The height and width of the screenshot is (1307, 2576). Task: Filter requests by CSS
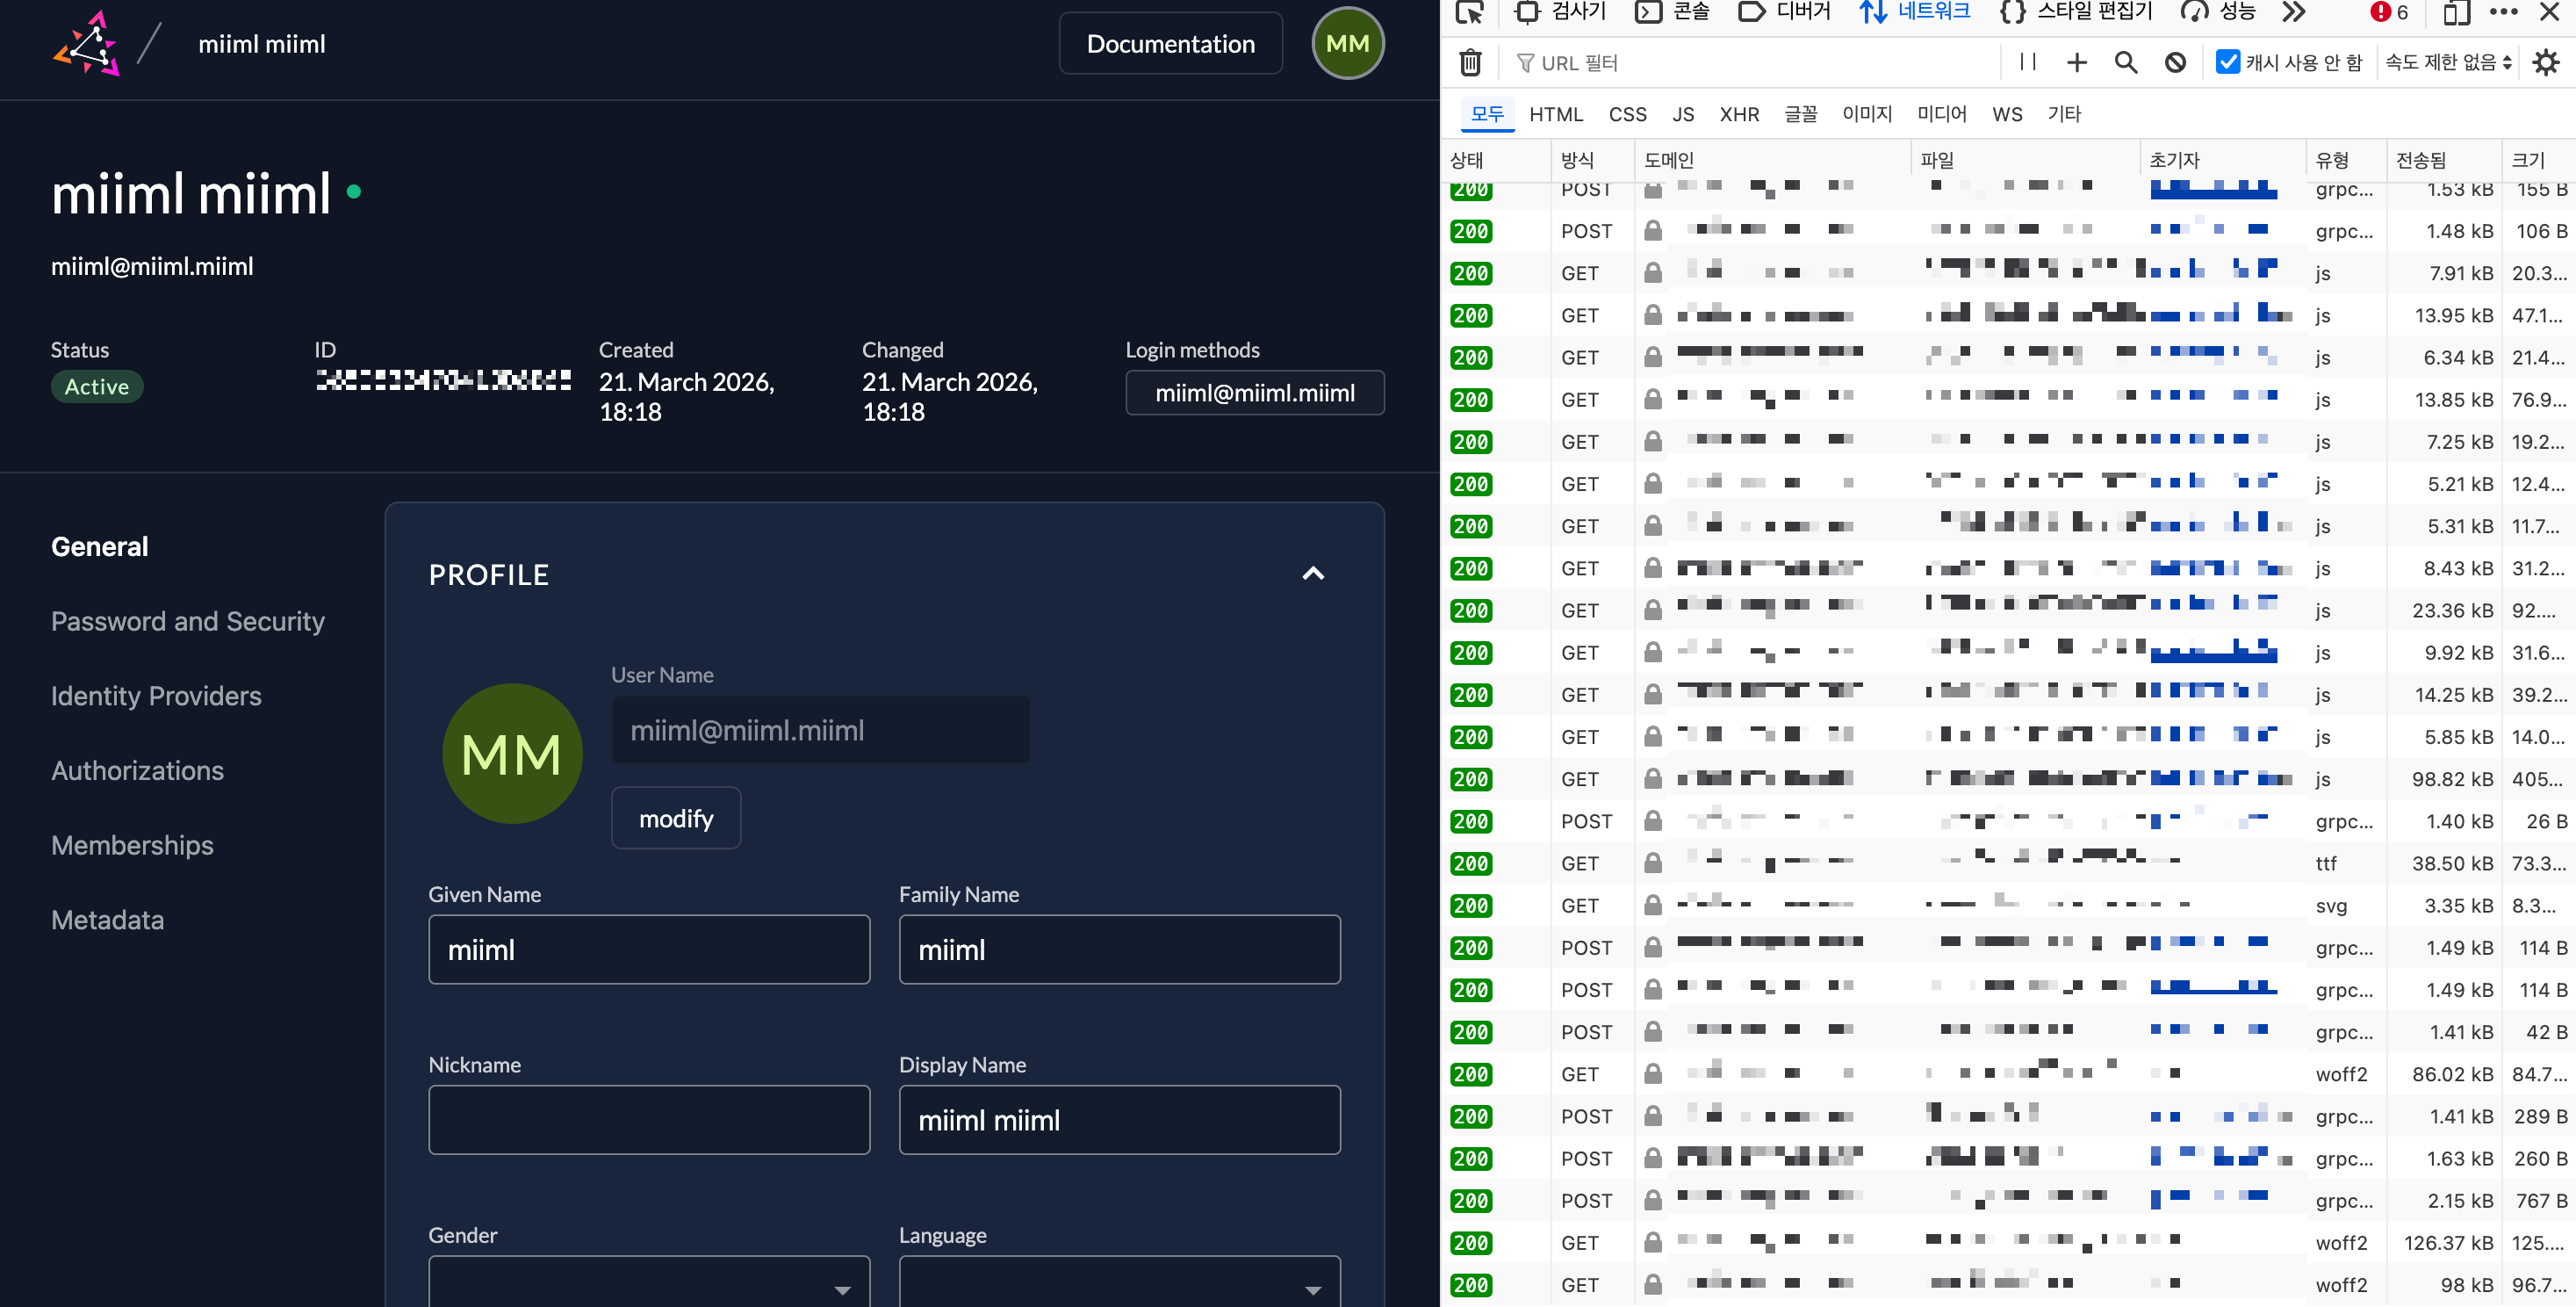[x=1627, y=114]
